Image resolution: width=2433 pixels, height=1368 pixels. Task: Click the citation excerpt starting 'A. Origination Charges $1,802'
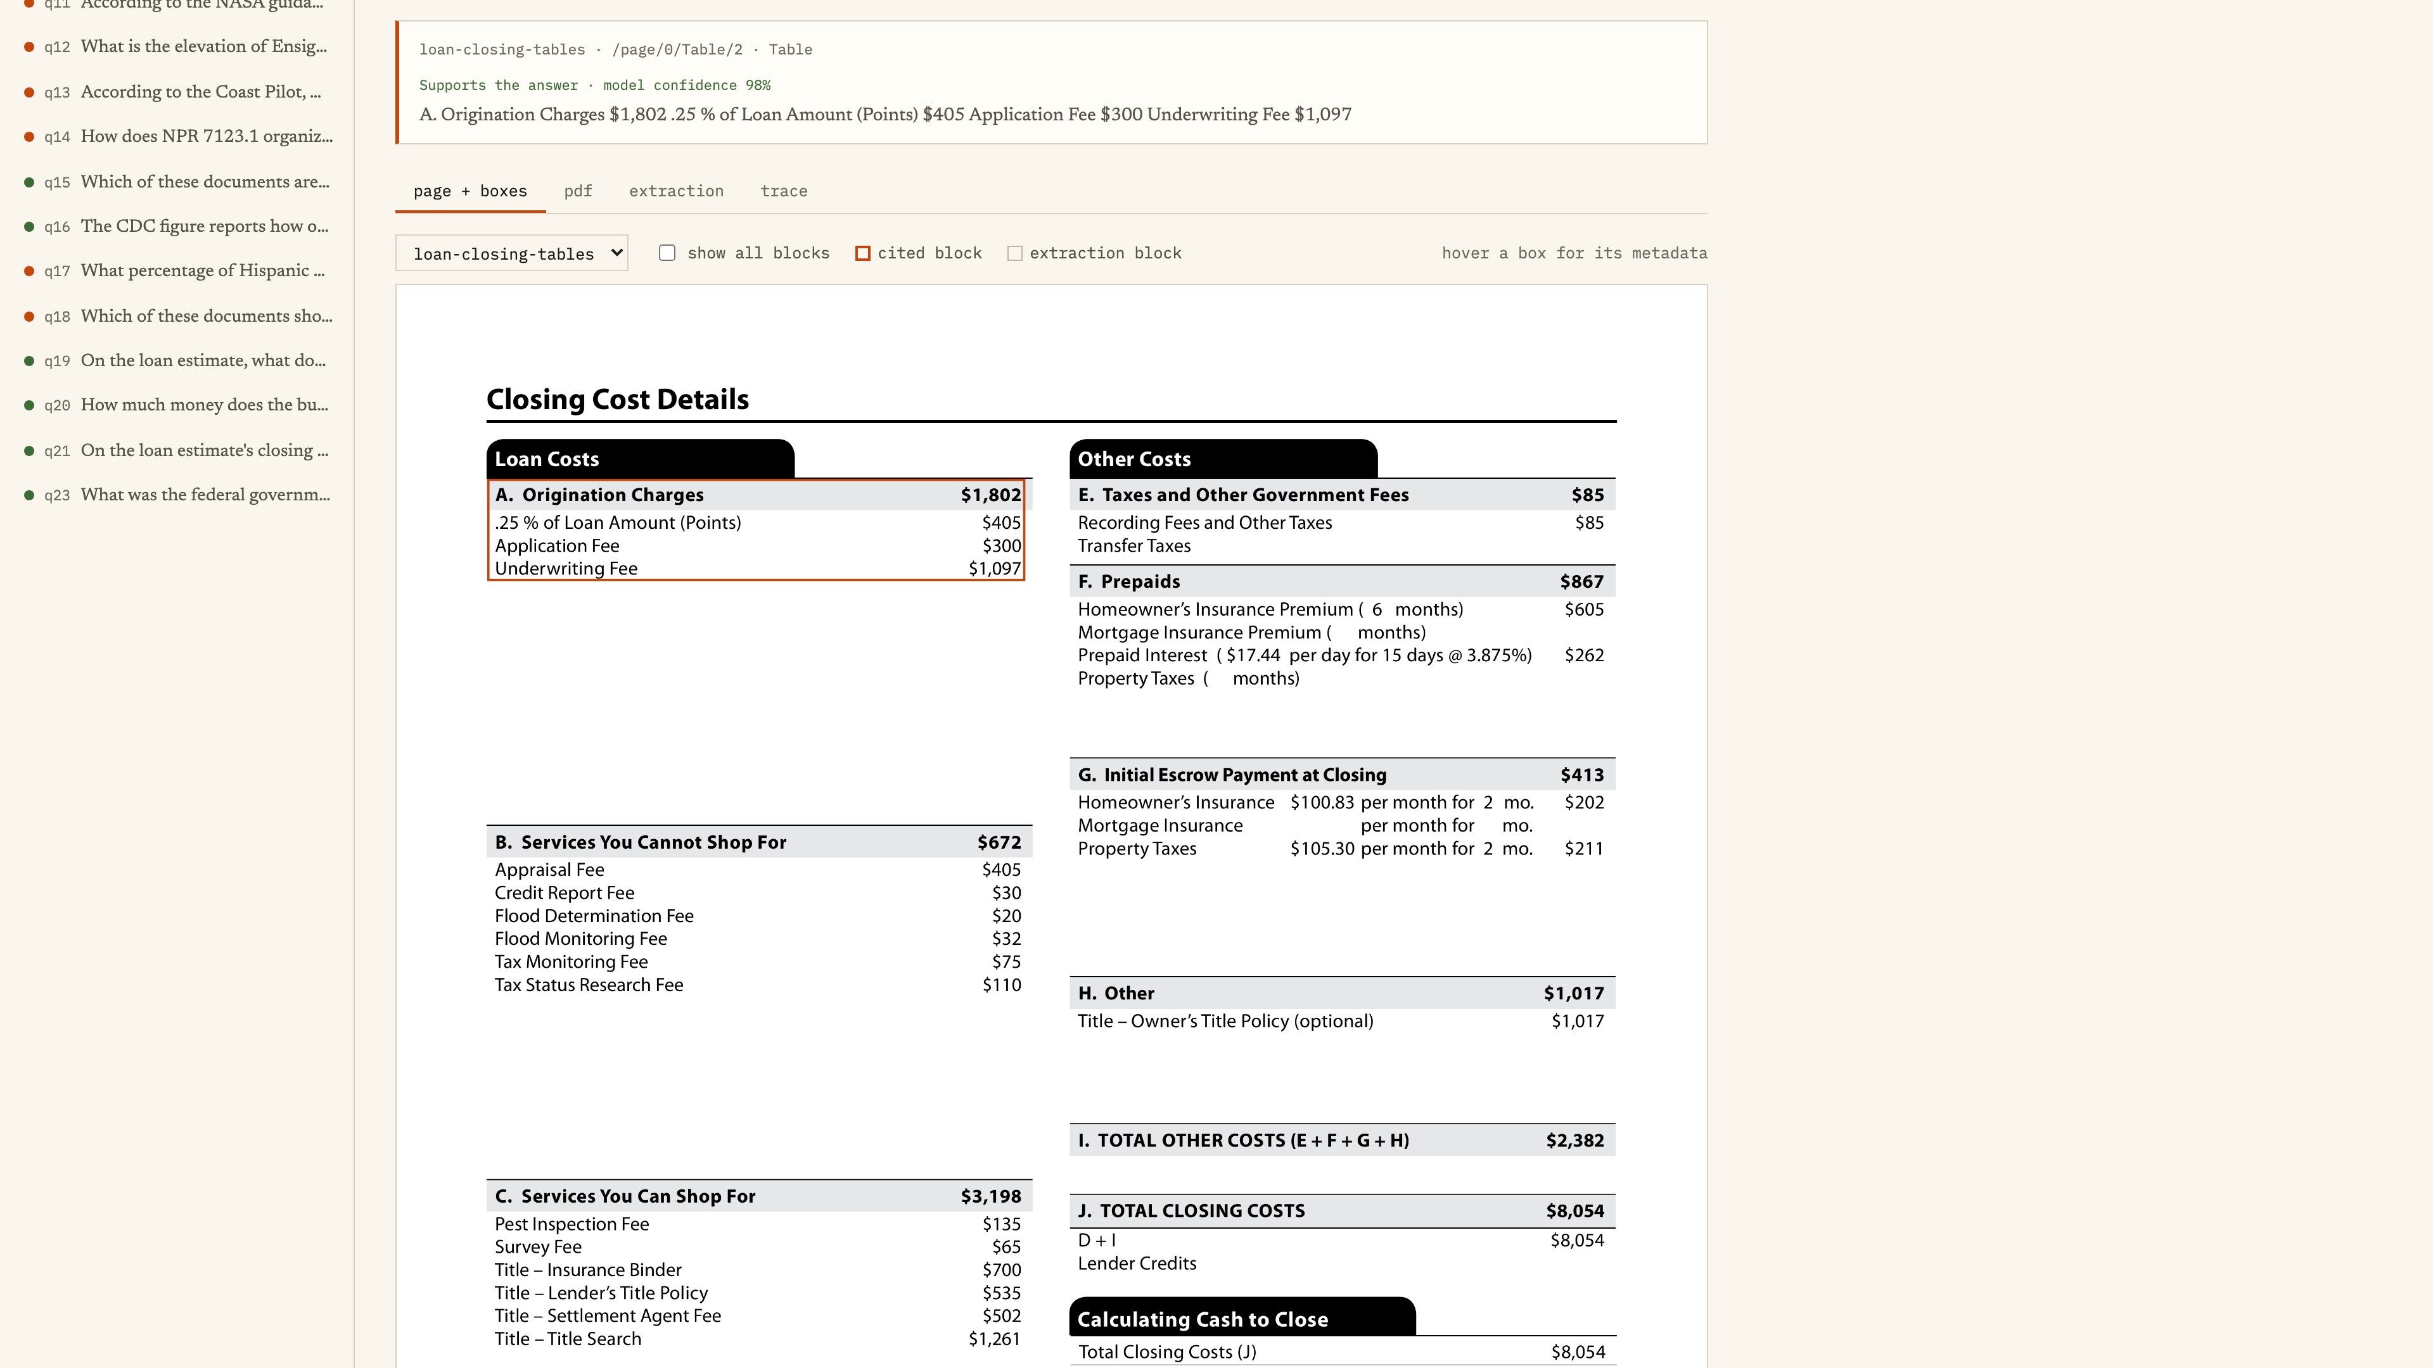pos(885,114)
